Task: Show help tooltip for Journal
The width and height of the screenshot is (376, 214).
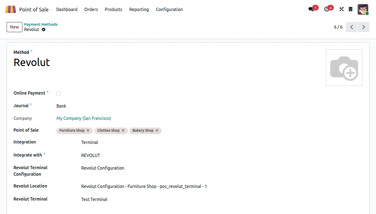Action: pos(31,105)
